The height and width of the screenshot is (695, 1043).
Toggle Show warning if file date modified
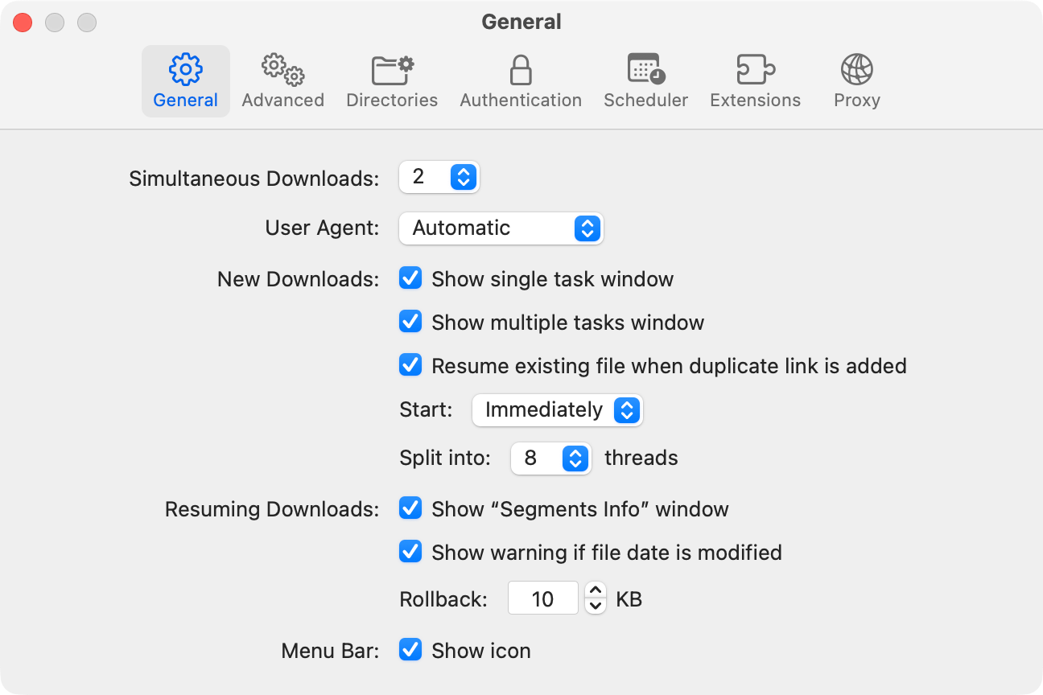click(x=410, y=553)
